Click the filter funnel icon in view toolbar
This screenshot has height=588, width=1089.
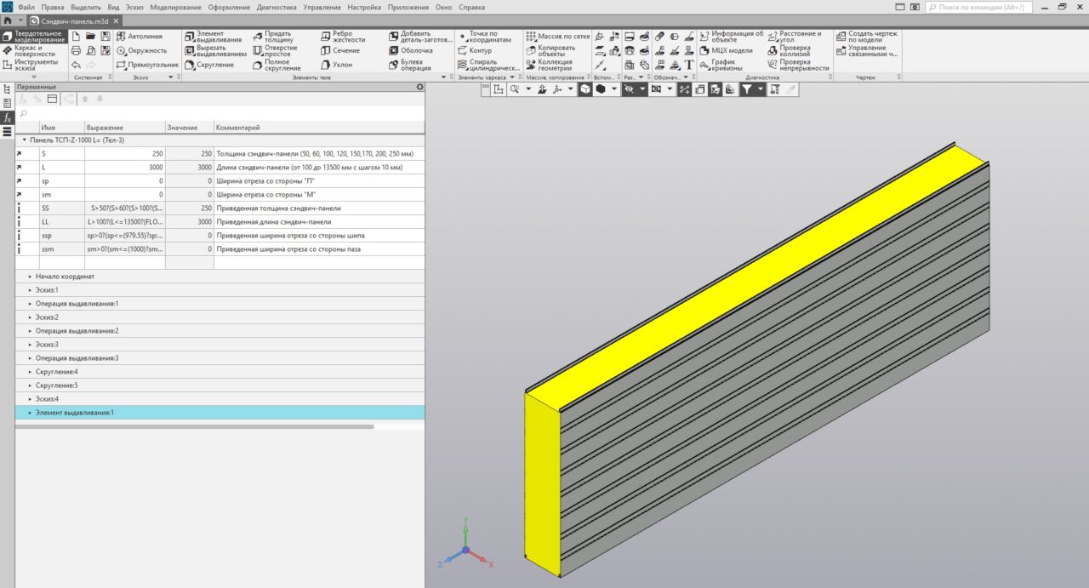tap(746, 88)
